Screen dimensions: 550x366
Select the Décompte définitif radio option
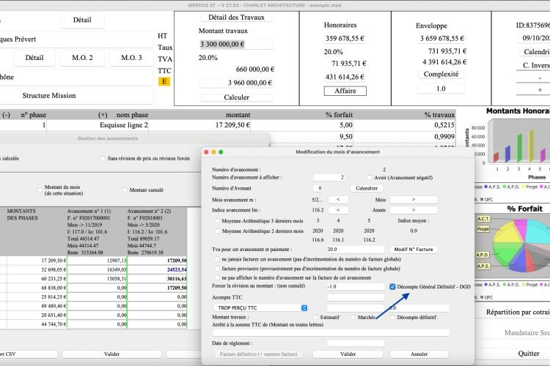392,317
